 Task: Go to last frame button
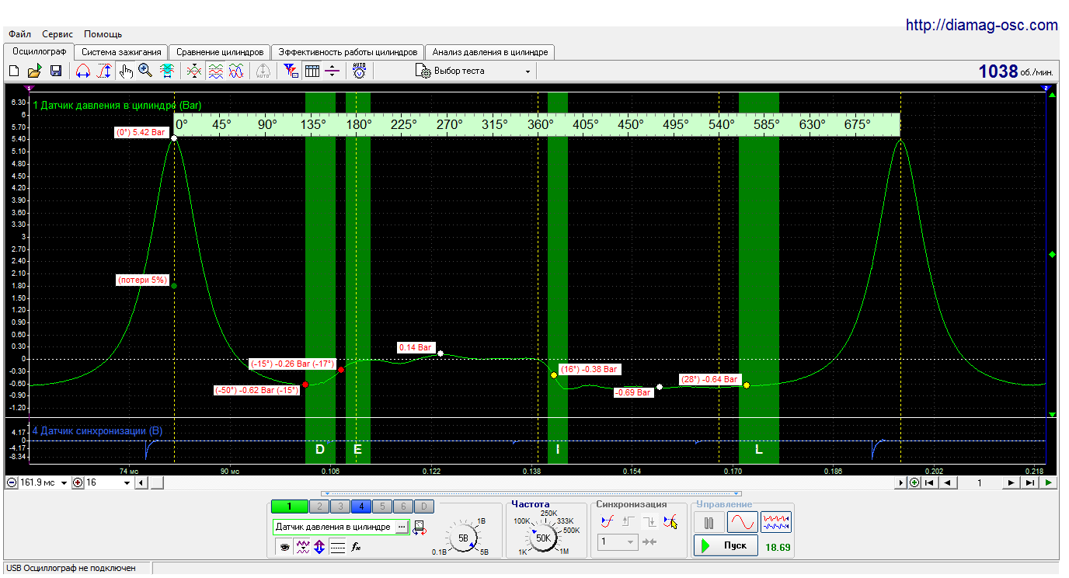1029,482
